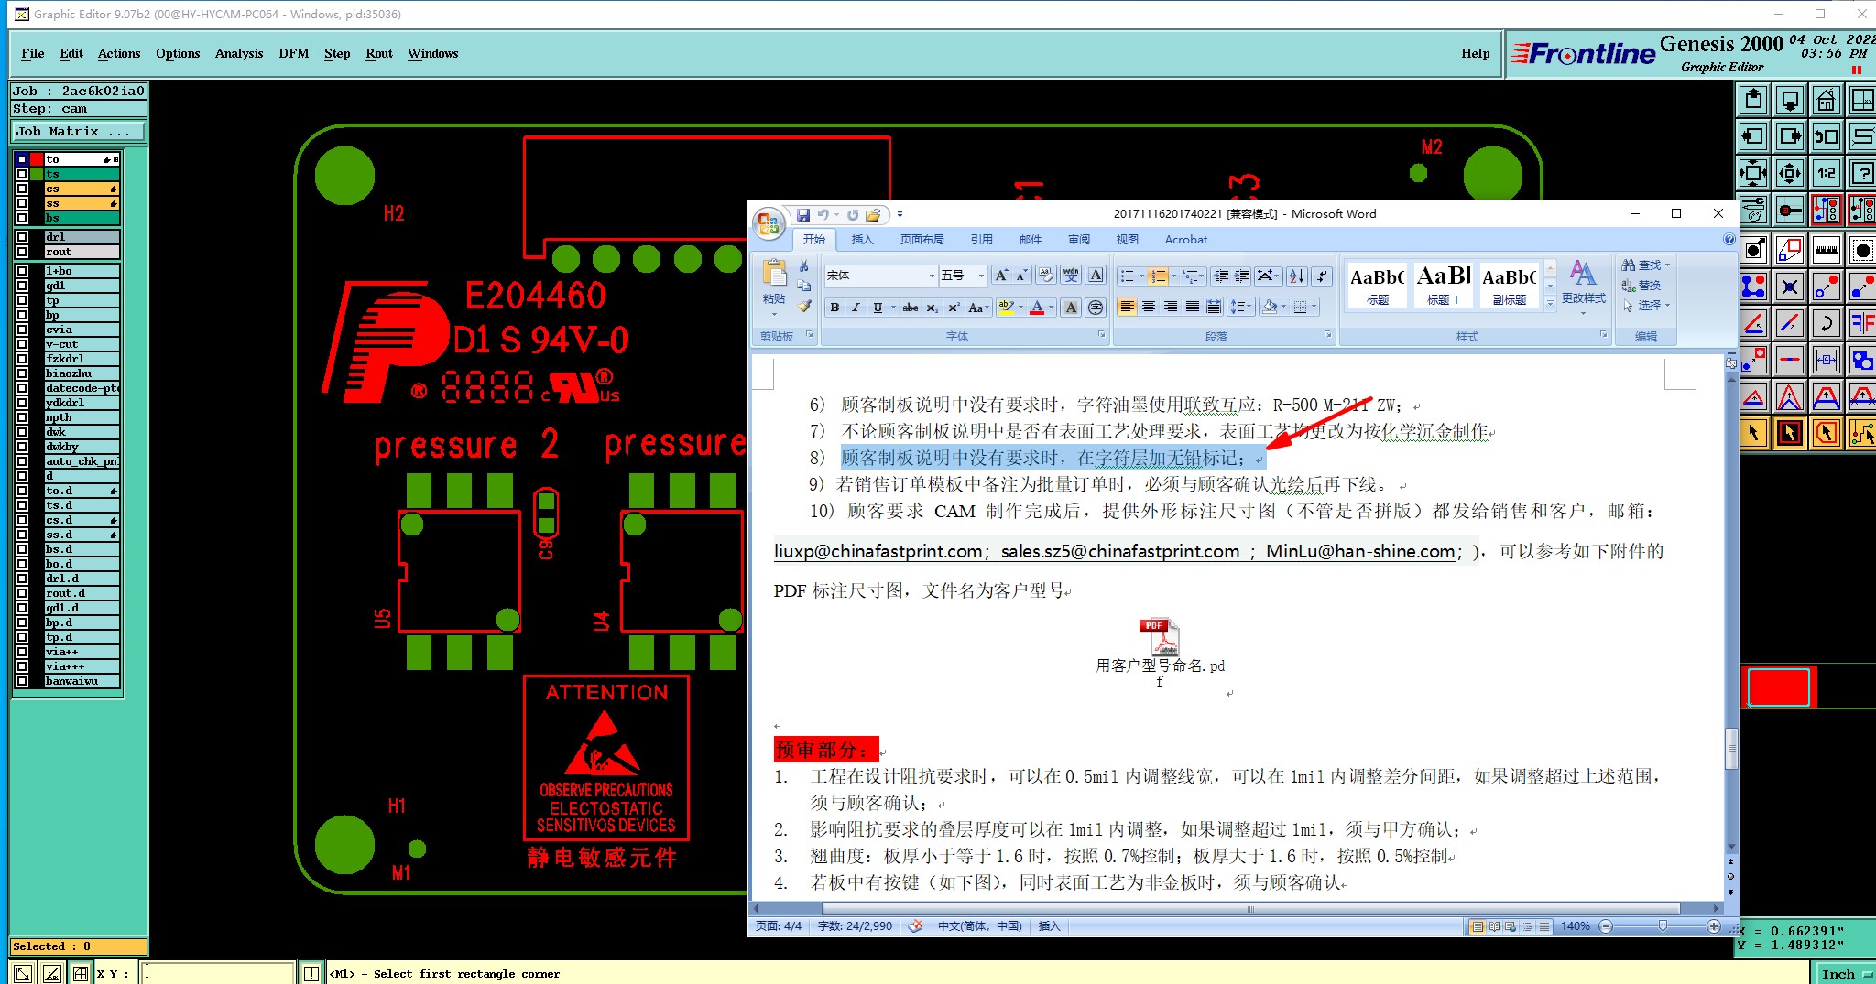Click the Center align icon in Word
The width and height of the screenshot is (1876, 984).
click(x=1149, y=307)
